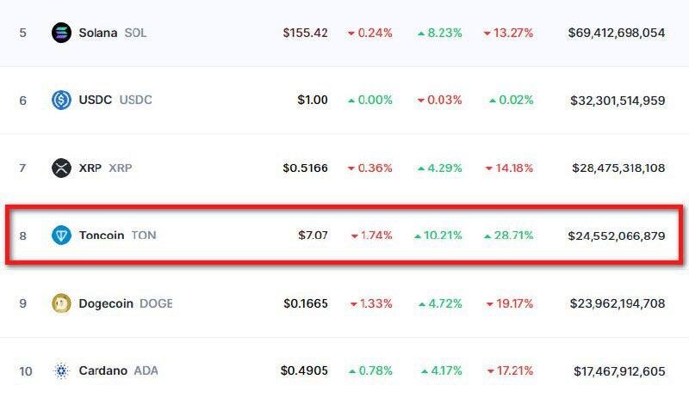
Task: Click the Cardano logo icon
Action: coord(61,370)
